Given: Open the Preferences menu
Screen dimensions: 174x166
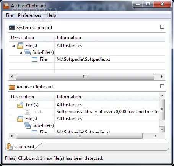Looking at the screenshot, I should pyautogui.click(x=29, y=15).
